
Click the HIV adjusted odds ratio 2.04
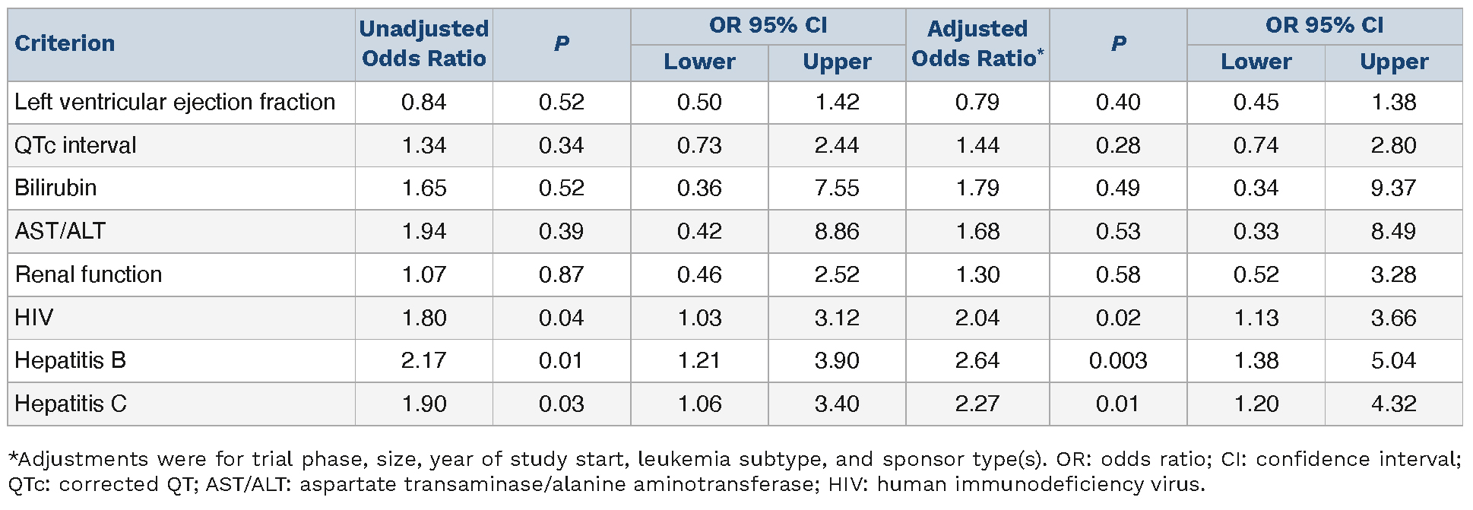pyautogui.click(x=977, y=318)
